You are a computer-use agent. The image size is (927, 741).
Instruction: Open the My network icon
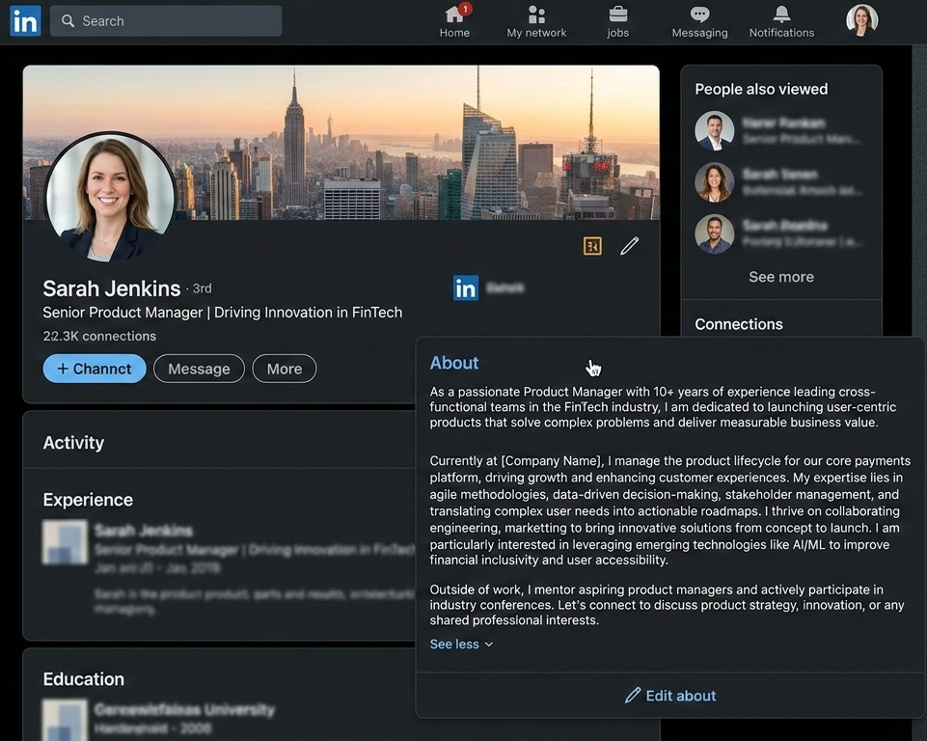pos(536,14)
